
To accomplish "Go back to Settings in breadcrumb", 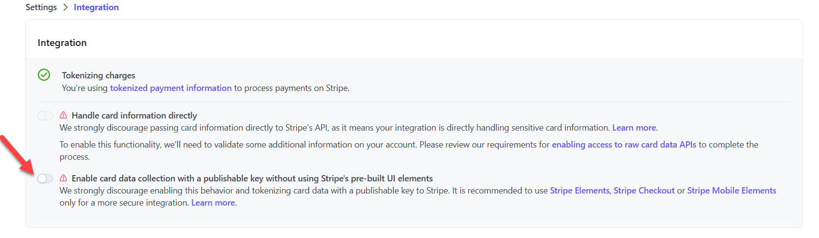I will [41, 7].
